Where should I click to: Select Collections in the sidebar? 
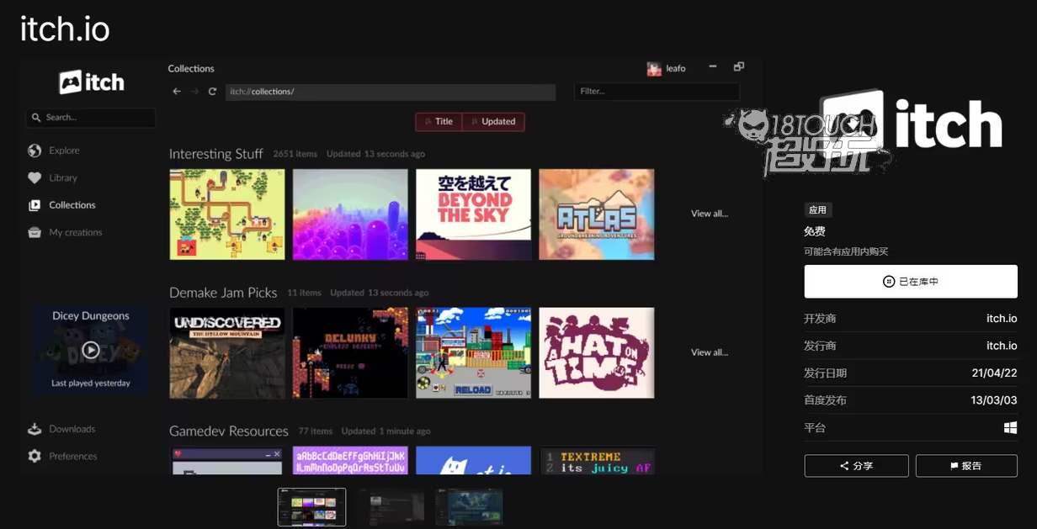pos(72,205)
